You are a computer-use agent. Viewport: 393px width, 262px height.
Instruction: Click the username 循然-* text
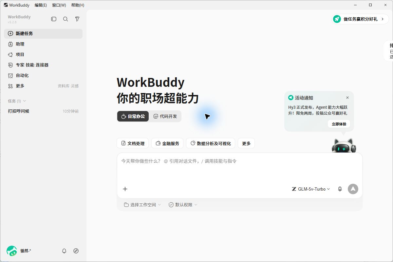[26, 251]
